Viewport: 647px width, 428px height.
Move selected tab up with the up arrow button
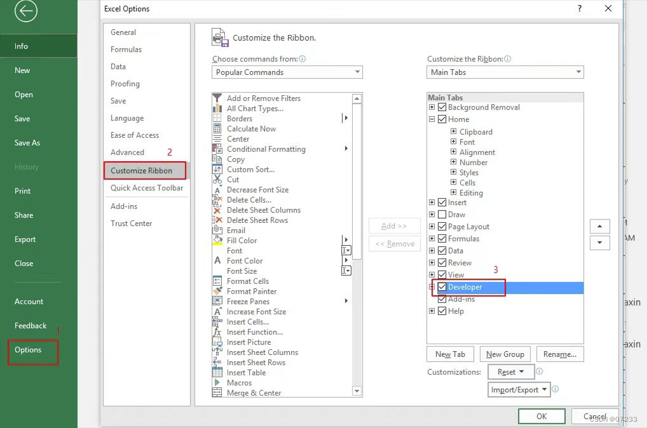[599, 226]
